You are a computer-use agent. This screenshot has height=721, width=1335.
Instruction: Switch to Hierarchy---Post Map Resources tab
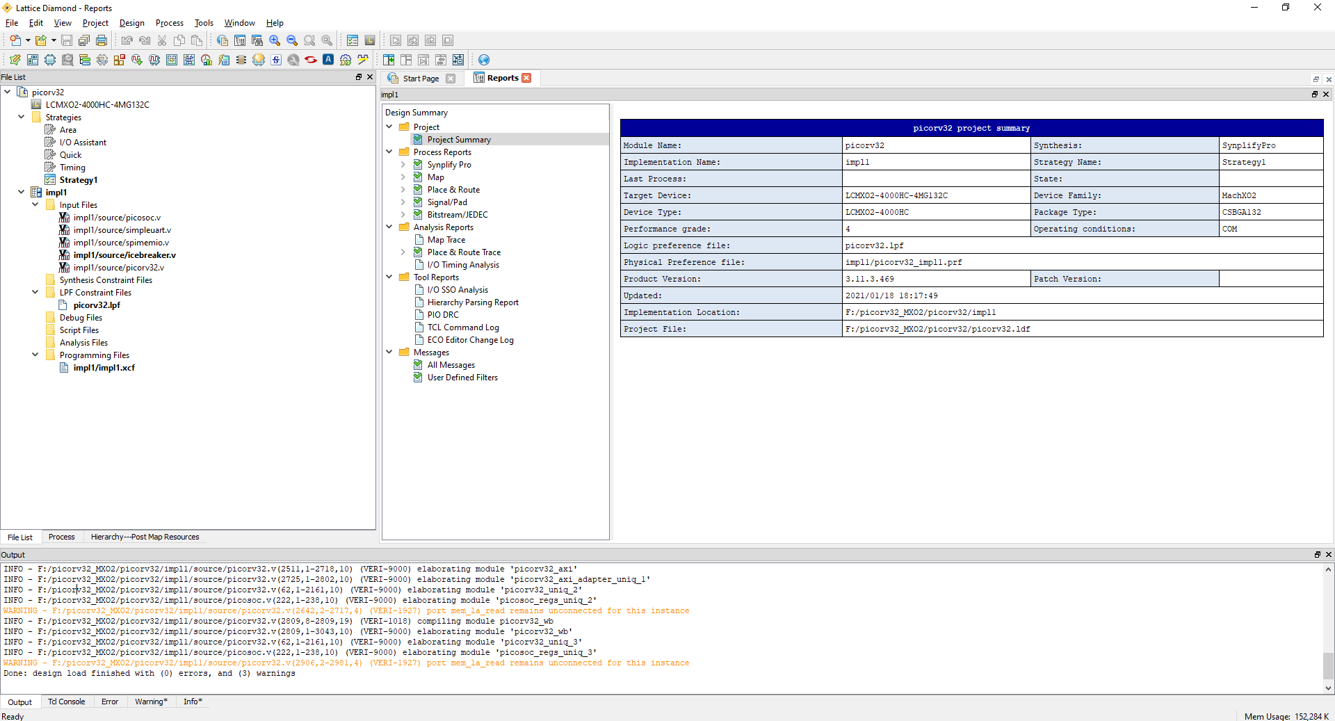tap(145, 537)
